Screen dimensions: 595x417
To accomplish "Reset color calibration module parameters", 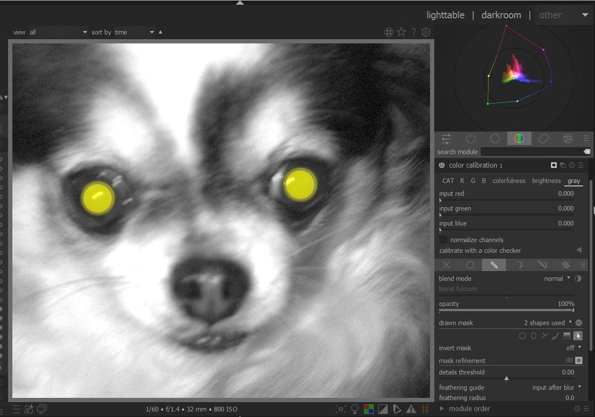I will tap(572, 165).
